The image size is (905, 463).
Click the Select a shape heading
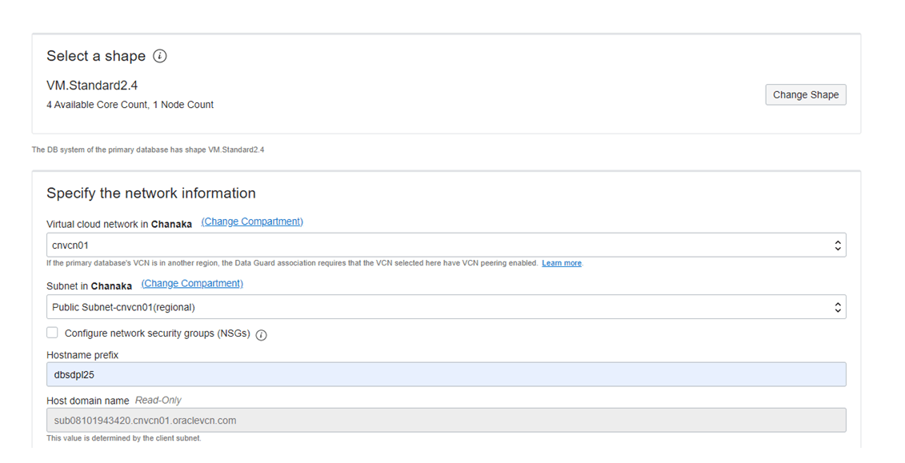[96, 56]
